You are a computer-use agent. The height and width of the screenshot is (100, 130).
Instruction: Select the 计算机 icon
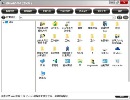42,75
